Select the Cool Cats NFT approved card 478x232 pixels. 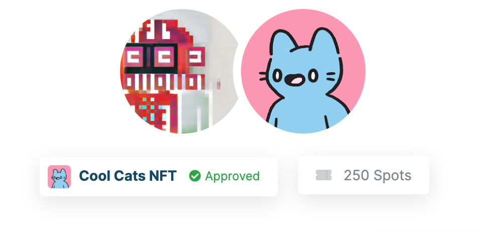159,177
